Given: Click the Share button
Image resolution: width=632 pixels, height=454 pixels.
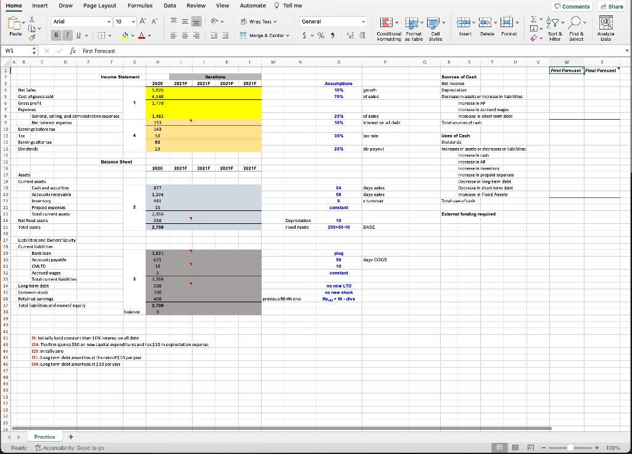Looking at the screenshot, I should tap(610, 5).
